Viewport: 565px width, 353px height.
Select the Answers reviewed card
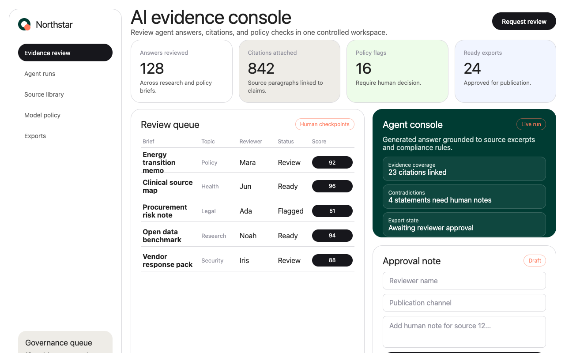pyautogui.click(x=181, y=71)
